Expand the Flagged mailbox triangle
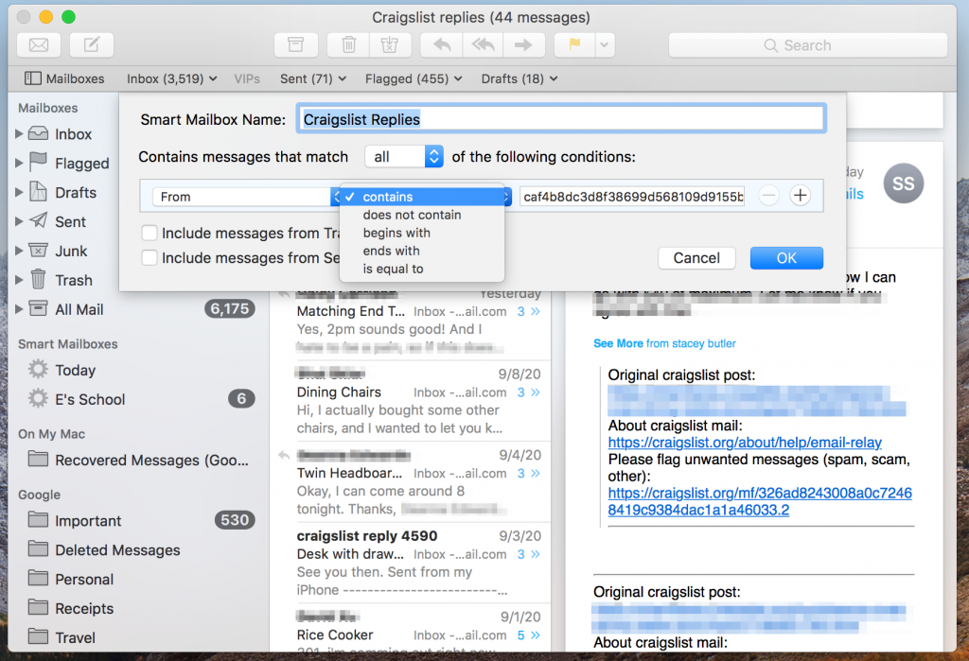 coord(19,163)
